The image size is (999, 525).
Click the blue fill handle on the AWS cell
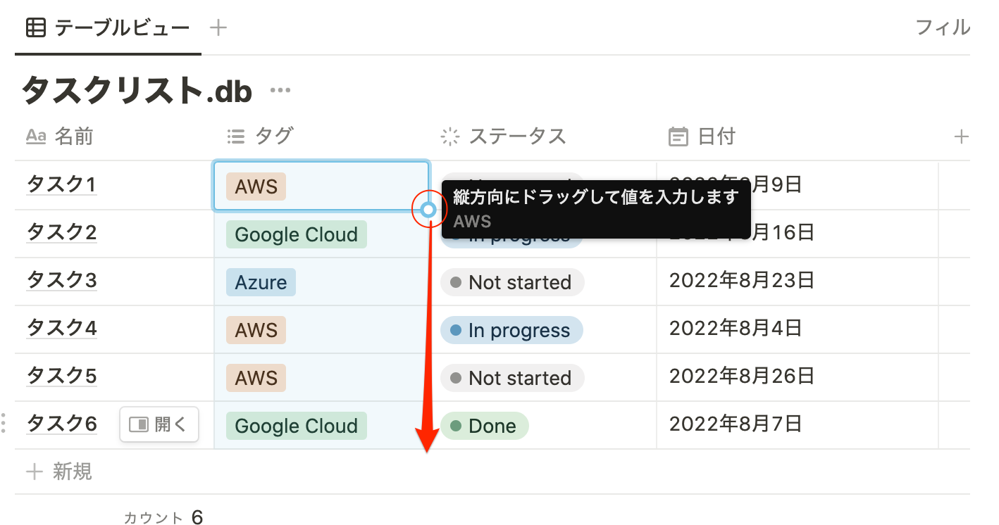(x=429, y=209)
